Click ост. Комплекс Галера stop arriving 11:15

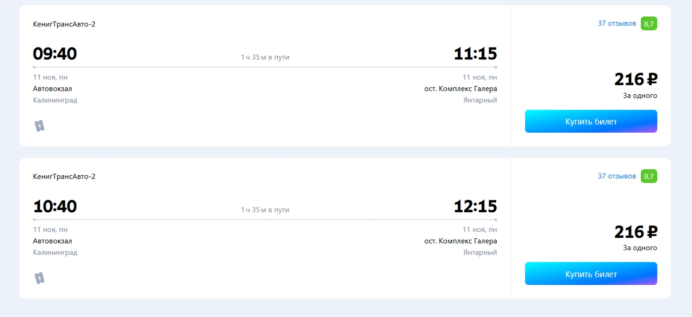coord(461,89)
